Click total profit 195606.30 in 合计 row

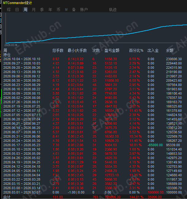tap(113, 197)
